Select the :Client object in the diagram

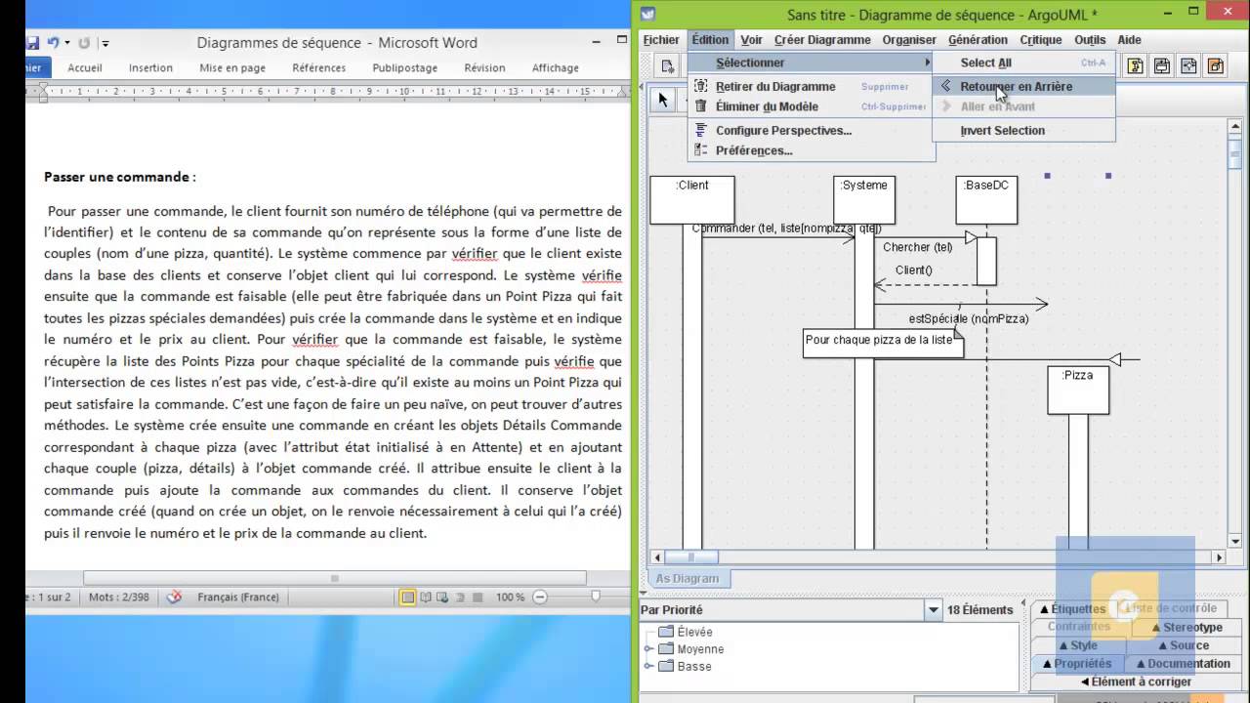point(692,199)
